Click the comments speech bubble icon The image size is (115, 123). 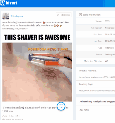pyautogui.click(x=11, y=116)
